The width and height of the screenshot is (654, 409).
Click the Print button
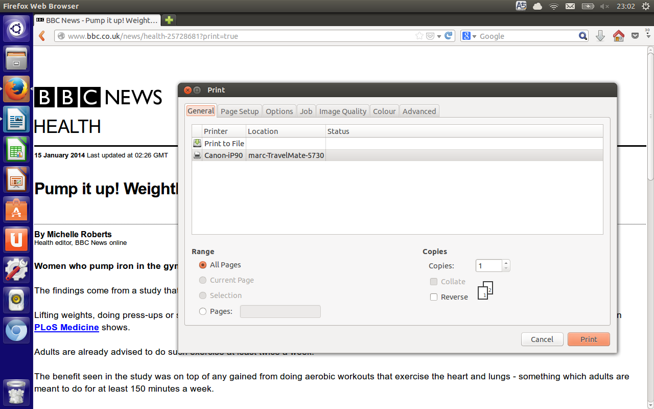coord(589,339)
